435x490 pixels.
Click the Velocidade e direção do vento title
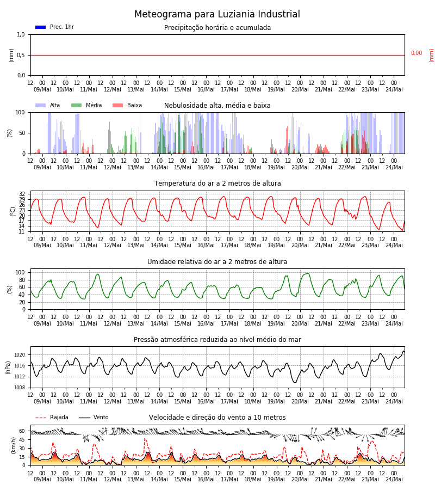pos(217,418)
